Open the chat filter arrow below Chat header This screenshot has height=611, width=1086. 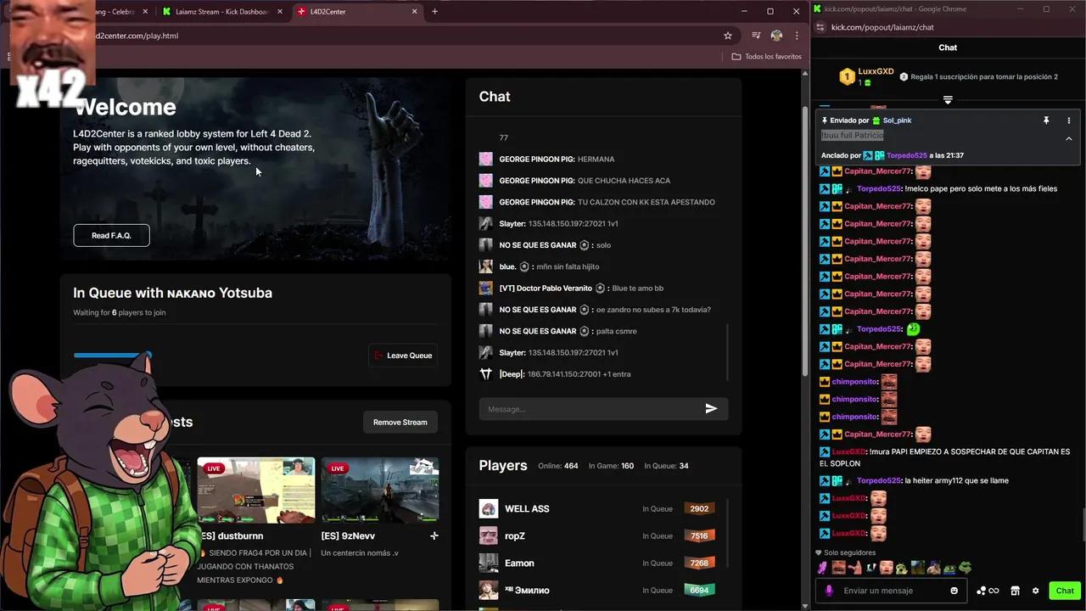[948, 99]
